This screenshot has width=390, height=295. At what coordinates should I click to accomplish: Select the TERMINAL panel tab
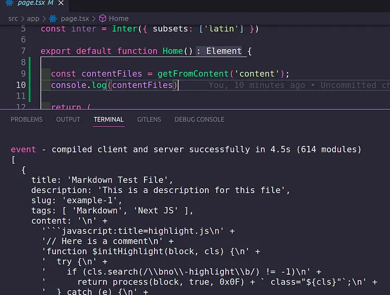tap(108, 120)
